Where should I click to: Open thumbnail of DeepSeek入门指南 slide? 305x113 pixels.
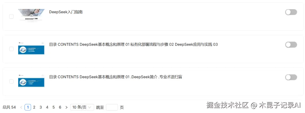[x=31, y=15]
